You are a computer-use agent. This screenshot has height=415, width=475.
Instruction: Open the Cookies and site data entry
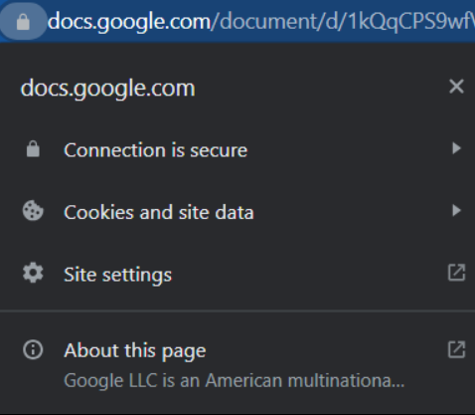(x=237, y=211)
